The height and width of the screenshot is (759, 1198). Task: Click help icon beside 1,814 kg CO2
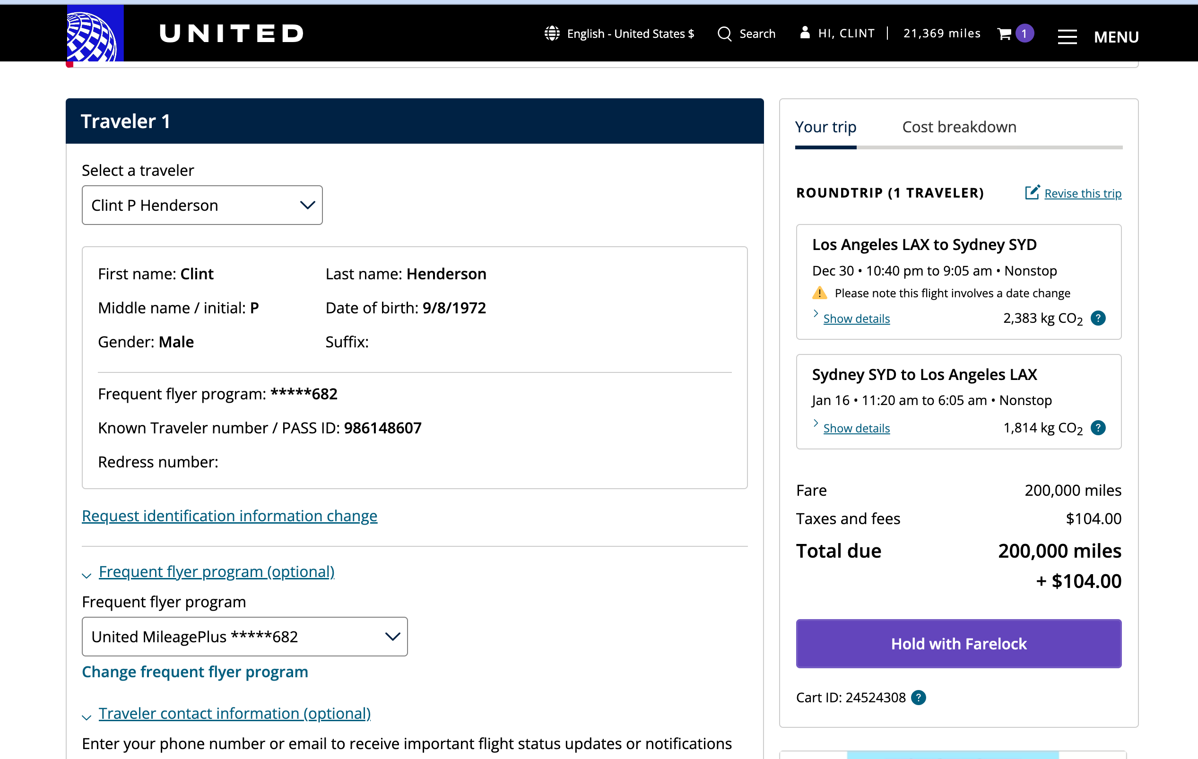tap(1097, 428)
